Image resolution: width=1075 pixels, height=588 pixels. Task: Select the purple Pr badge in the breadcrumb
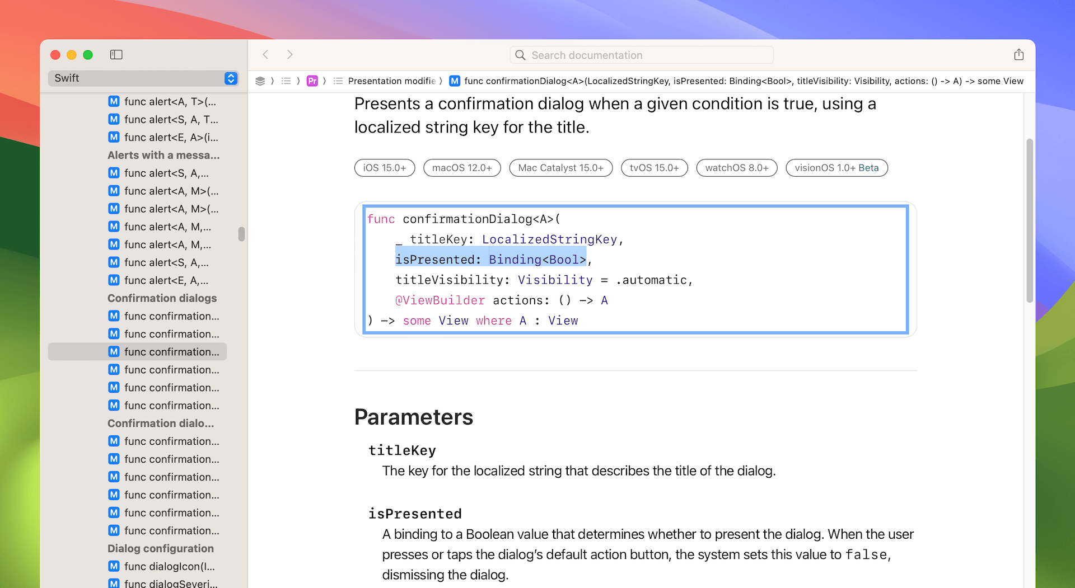313,81
